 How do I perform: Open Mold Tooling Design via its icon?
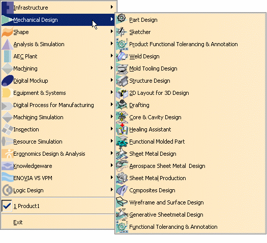pyautogui.click(x=122, y=68)
